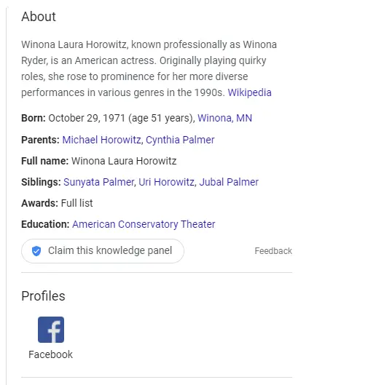Click the blue shield verification icon

click(36, 251)
